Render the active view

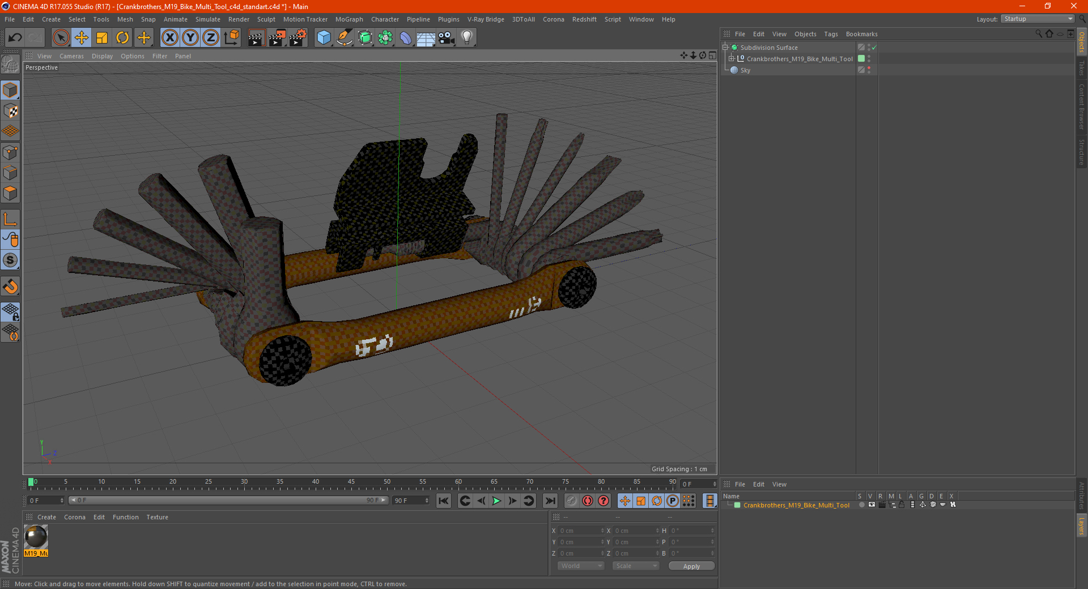(256, 38)
